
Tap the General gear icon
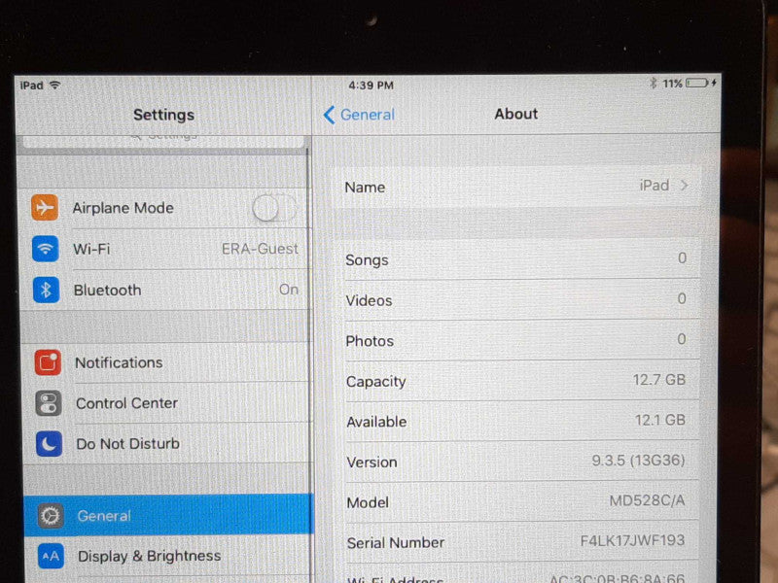click(51, 516)
